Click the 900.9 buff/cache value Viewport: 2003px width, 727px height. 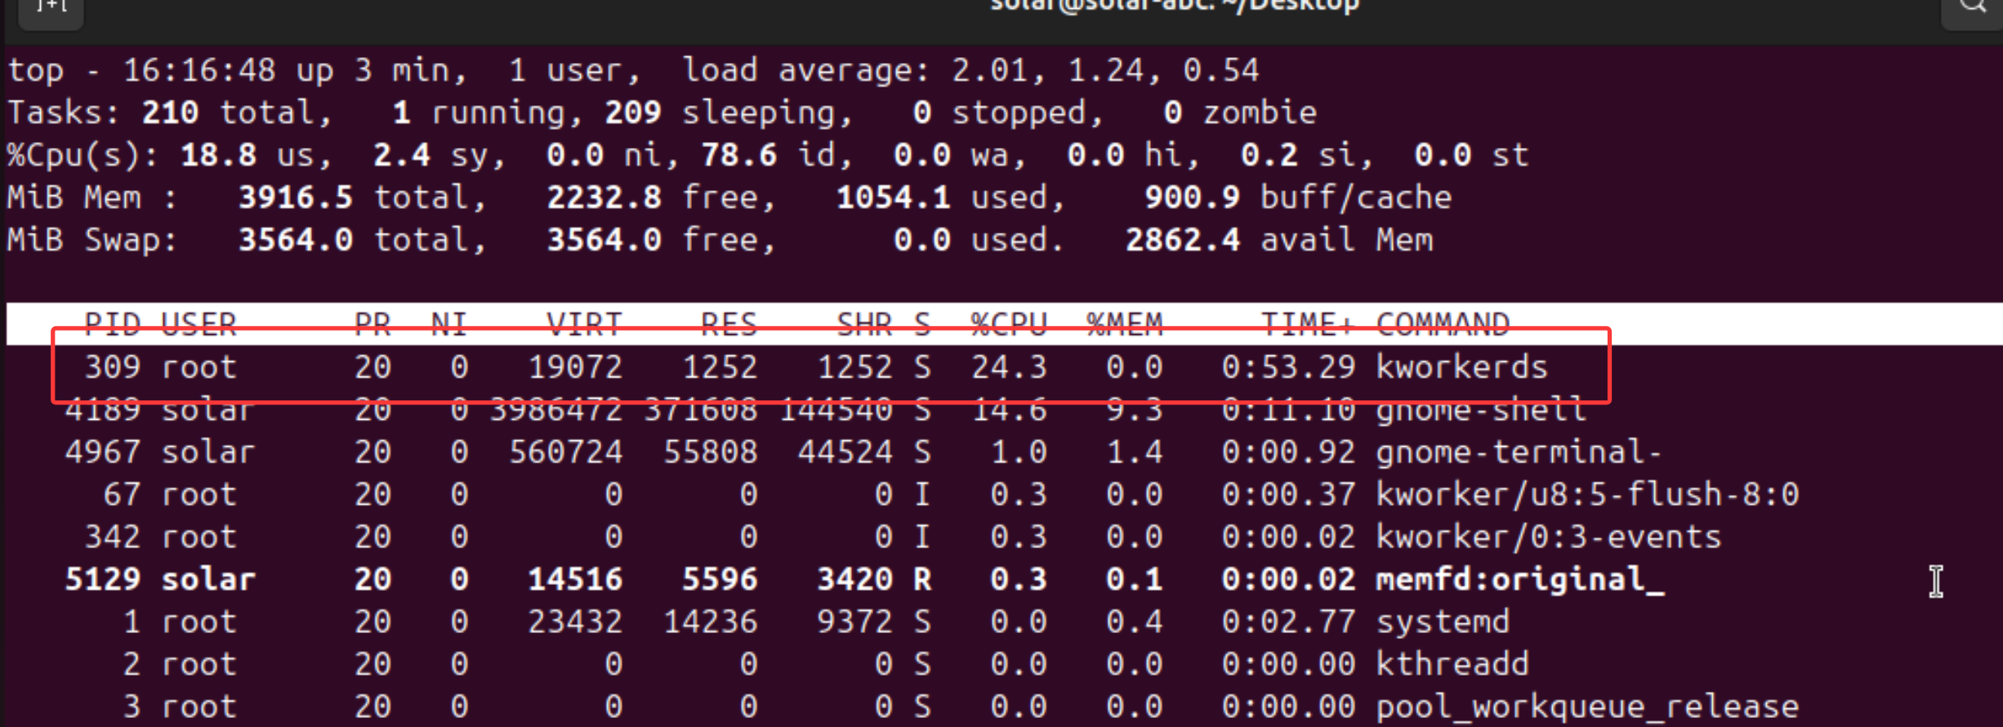tap(1192, 198)
